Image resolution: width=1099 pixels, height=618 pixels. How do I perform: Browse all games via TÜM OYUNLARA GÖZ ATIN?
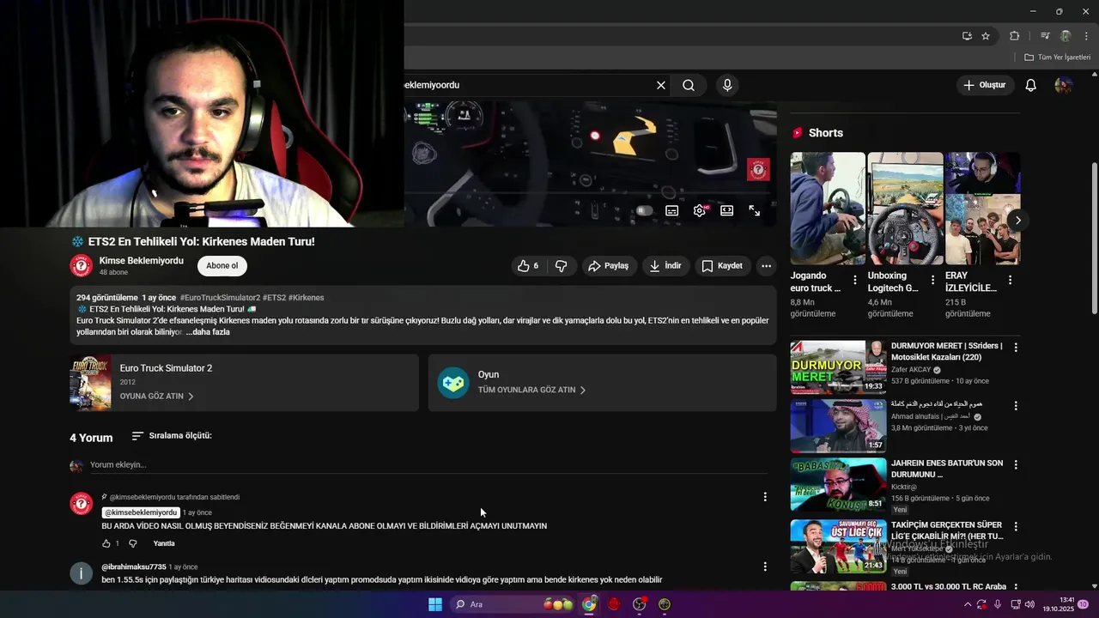point(531,390)
